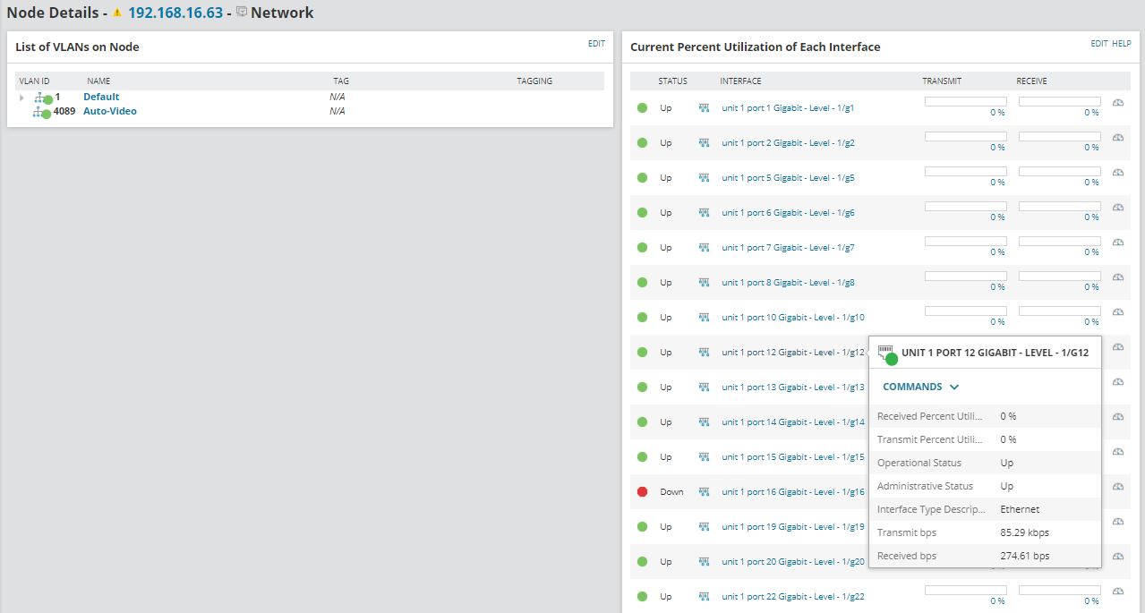This screenshot has height=613, width=1145.
Task: Click the VLAN icon for 4089 Auto-Video
Action: click(x=41, y=112)
